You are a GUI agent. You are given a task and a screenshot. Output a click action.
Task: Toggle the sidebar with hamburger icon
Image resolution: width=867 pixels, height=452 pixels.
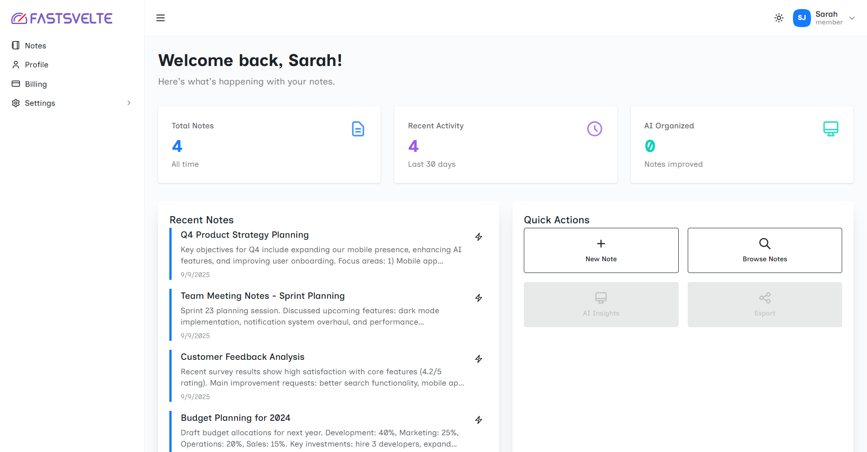(160, 18)
